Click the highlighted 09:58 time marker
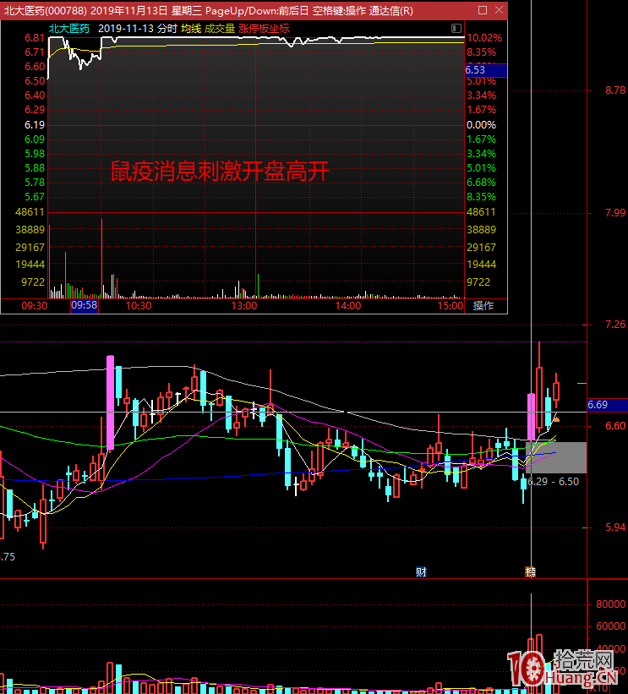This screenshot has width=628, height=694. pyautogui.click(x=84, y=305)
